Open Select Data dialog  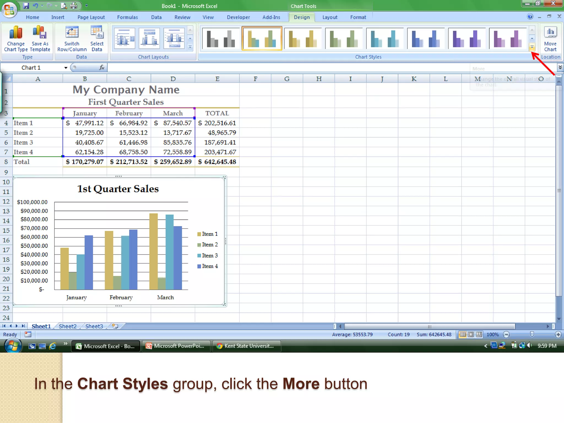tap(97, 39)
